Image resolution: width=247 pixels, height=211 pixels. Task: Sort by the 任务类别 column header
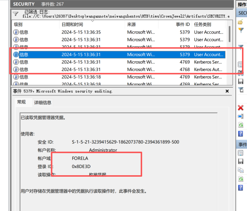(x=209, y=24)
